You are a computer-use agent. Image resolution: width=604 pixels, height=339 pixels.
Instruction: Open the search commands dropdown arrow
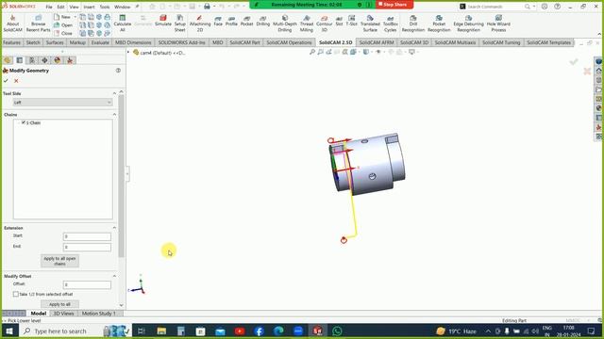(x=534, y=7)
